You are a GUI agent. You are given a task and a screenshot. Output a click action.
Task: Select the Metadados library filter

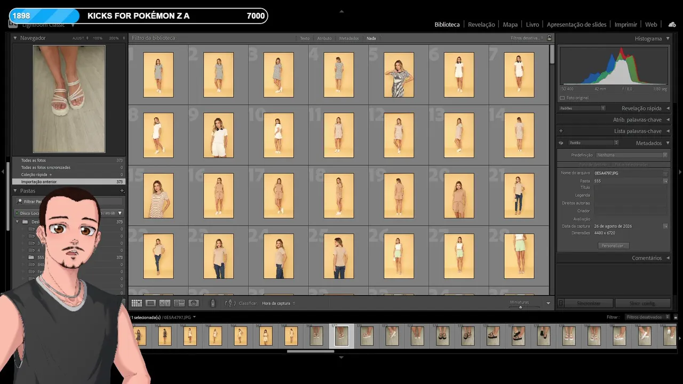click(349, 38)
